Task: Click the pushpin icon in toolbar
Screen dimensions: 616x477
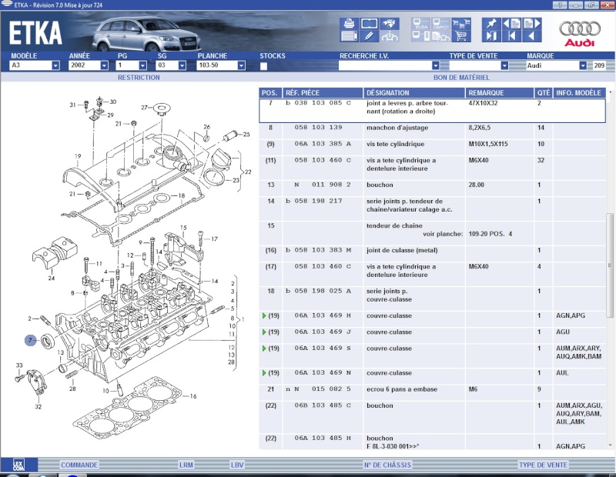Action: [490, 22]
